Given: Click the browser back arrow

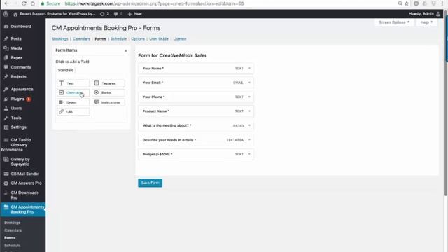Looking at the screenshot, I should pyautogui.click(x=6, y=3).
